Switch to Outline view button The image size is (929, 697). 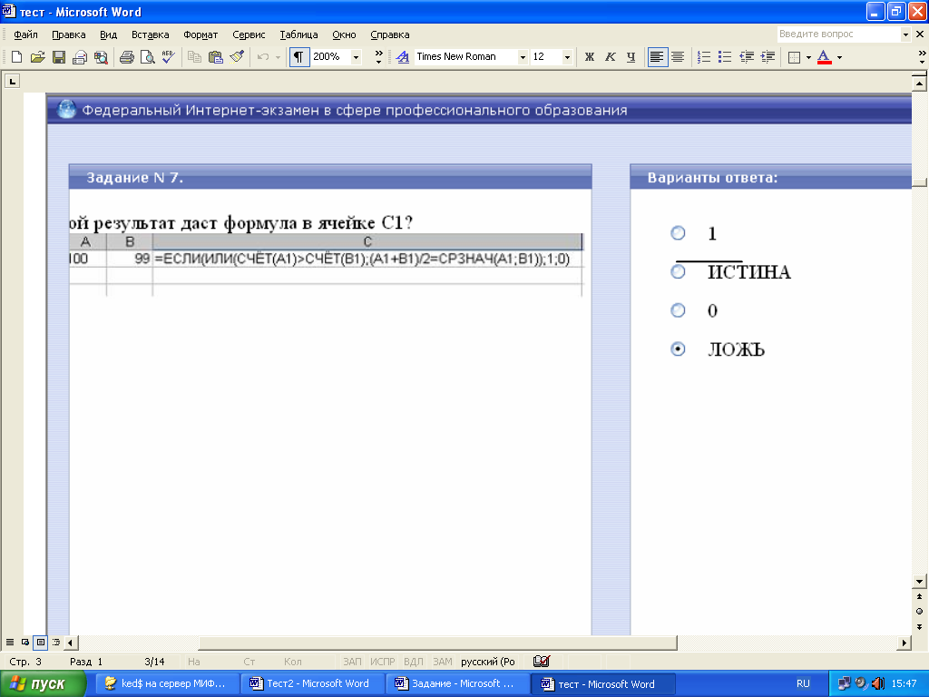56,642
